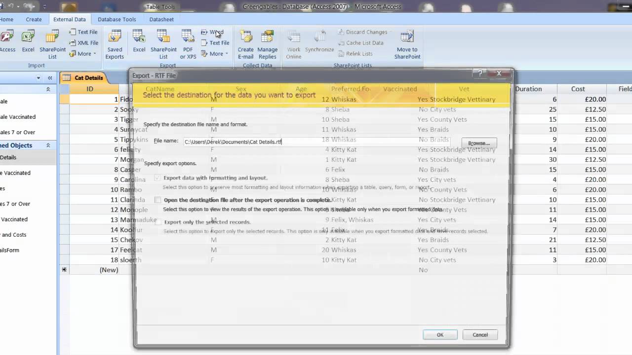Collapse the navigation pane with double chevron
Viewport: 632px width, 355px height.
click(50, 78)
